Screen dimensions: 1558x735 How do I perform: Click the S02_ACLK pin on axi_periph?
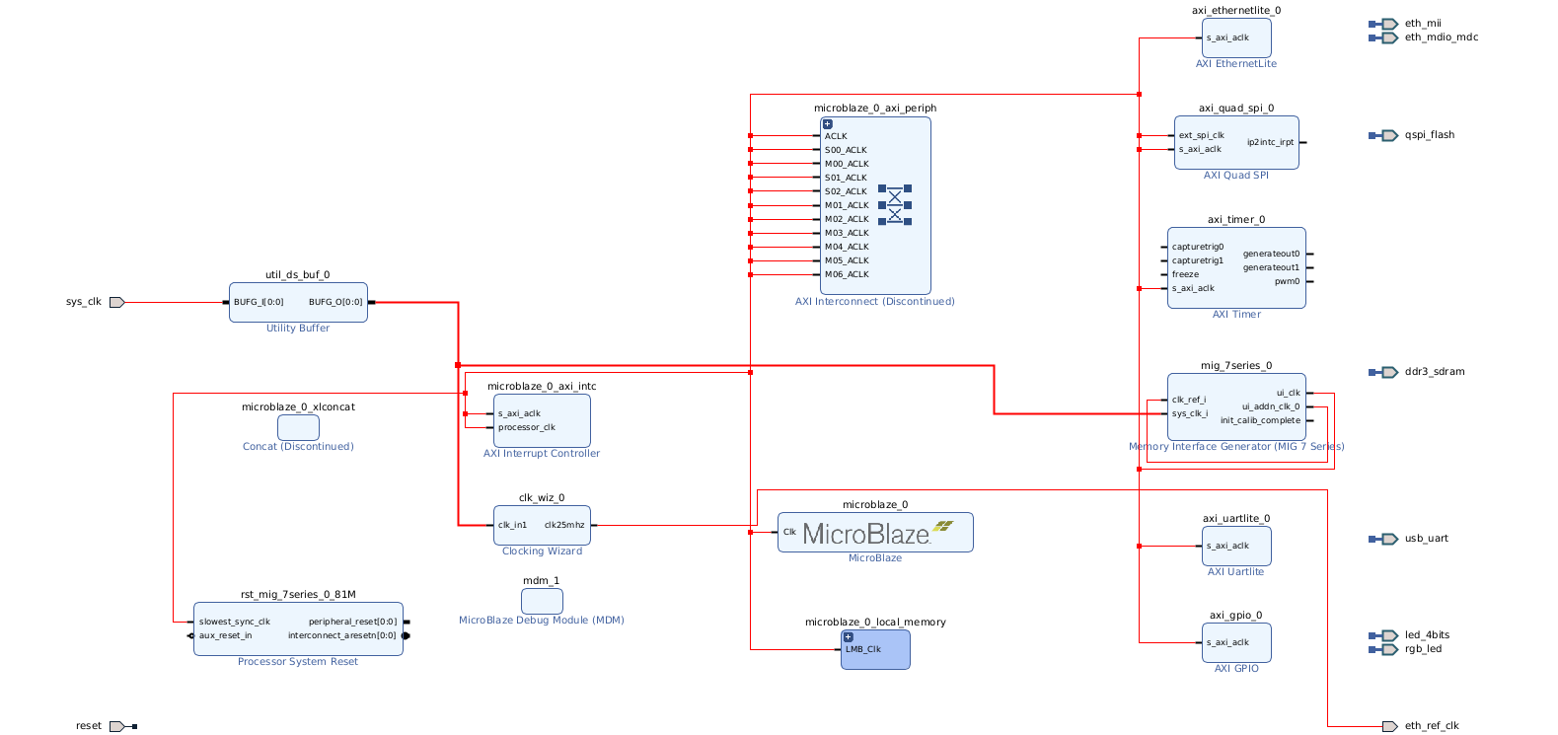pyautogui.click(x=847, y=192)
